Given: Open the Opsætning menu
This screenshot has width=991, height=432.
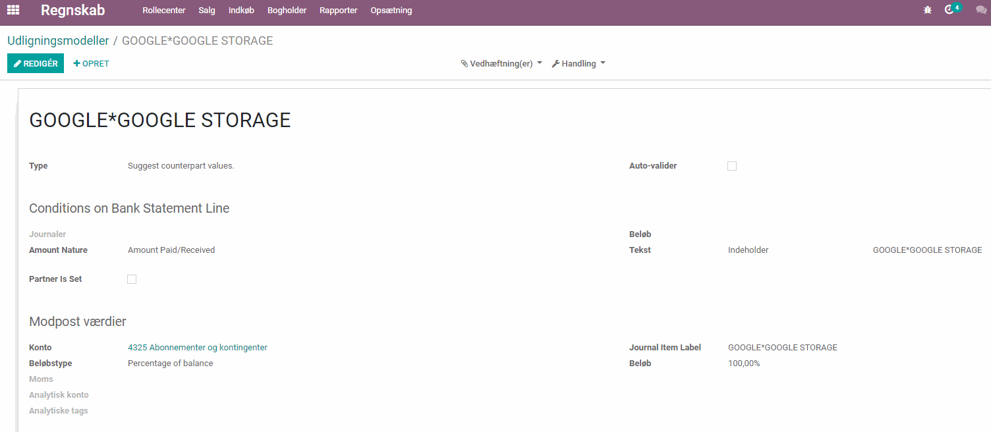Looking at the screenshot, I should pos(391,11).
